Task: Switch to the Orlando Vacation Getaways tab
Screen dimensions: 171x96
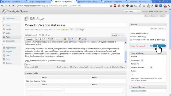Action: point(89,2)
